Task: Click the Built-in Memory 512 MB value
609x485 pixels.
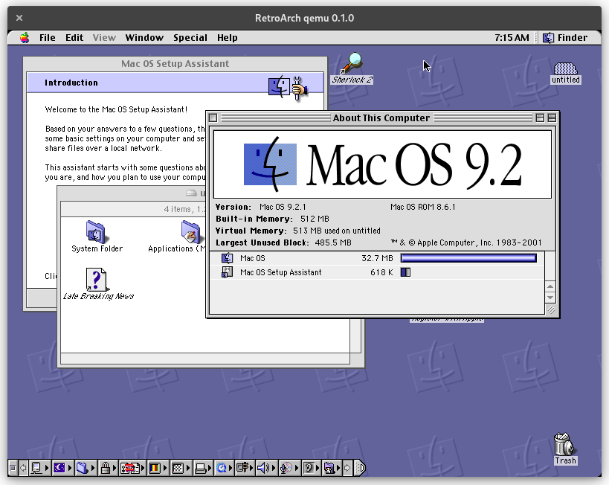Action: pyautogui.click(x=315, y=219)
